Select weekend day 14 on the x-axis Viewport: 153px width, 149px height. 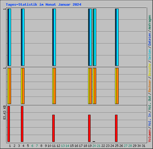tap(67, 146)
